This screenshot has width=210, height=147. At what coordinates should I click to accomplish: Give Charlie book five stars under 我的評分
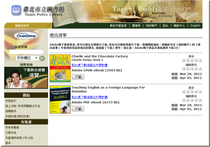[200, 69]
